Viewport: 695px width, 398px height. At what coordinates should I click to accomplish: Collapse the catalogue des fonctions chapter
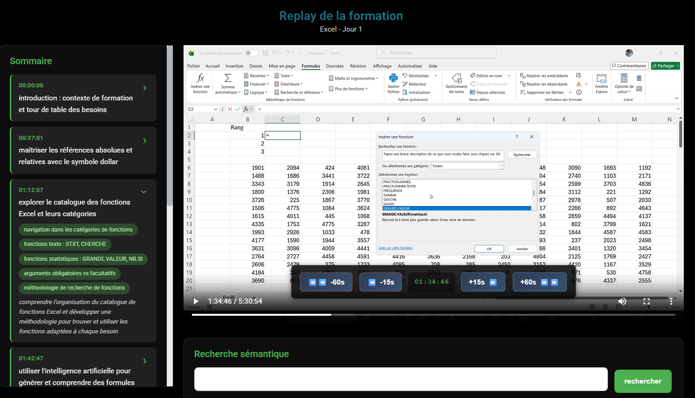click(x=143, y=192)
